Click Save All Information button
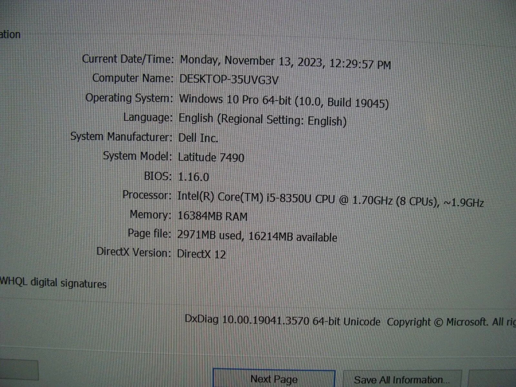Image resolution: width=516 pixels, height=387 pixels. tap(402, 379)
